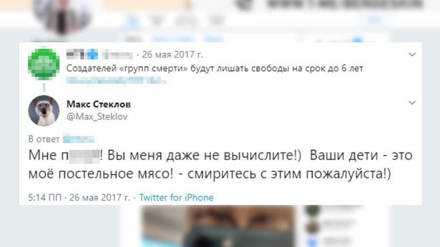
Task: Select first blurred navigation icon in header
Action: [x=132, y=20]
